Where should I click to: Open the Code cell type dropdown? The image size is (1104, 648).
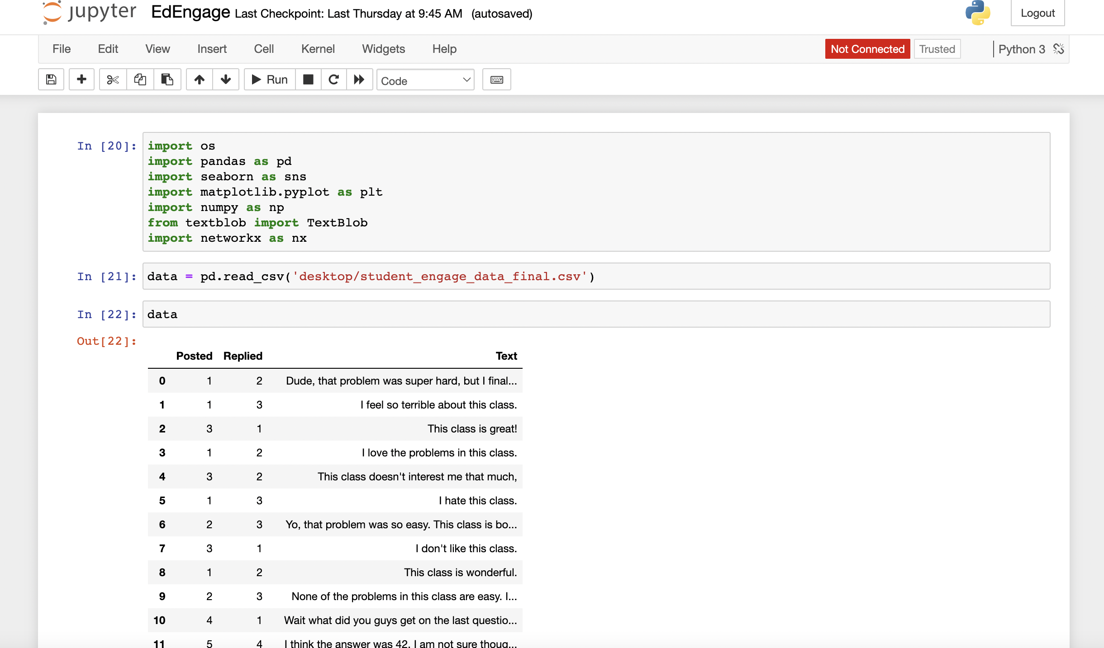coord(425,80)
